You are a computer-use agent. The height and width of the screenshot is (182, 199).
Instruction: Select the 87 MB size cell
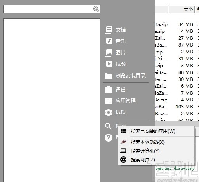click(186, 45)
